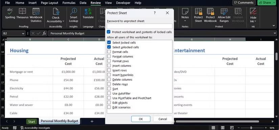Click previous sheet navigation arrow
The width and height of the screenshot is (279, 130).
pos(7,121)
